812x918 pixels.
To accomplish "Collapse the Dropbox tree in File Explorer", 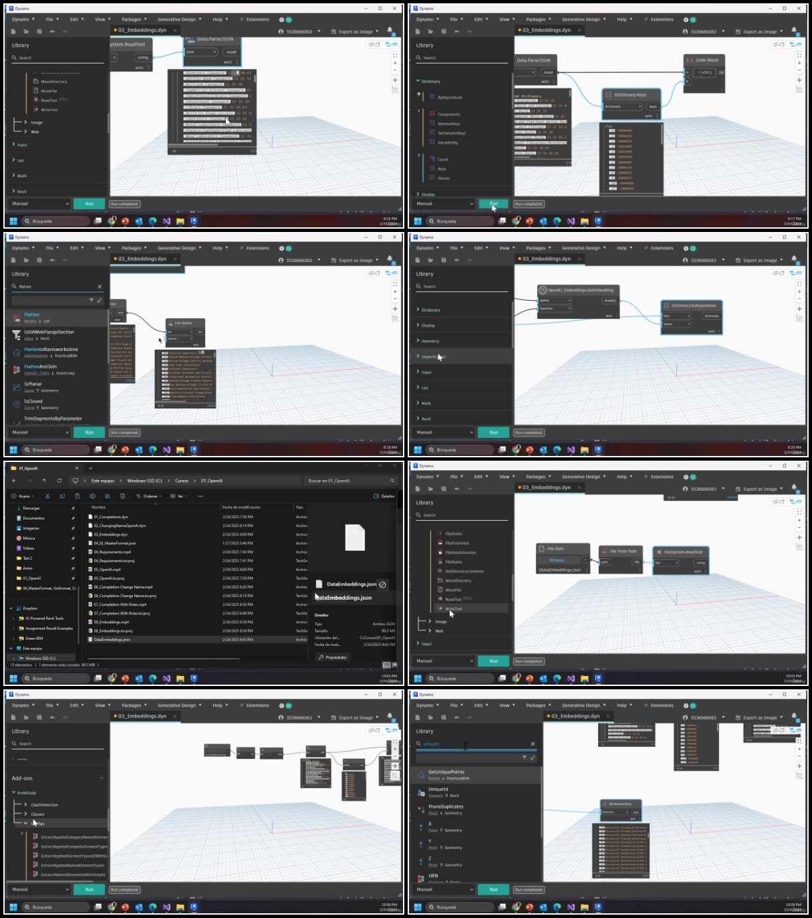I will click(x=11, y=608).
